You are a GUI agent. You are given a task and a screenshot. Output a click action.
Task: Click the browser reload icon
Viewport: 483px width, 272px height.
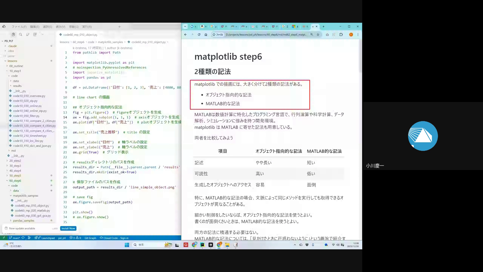[x=199, y=35]
